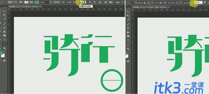Screen dimensions: 209x94
Task: Select the Dodge tool in left window
Action: (x=4, y=36)
